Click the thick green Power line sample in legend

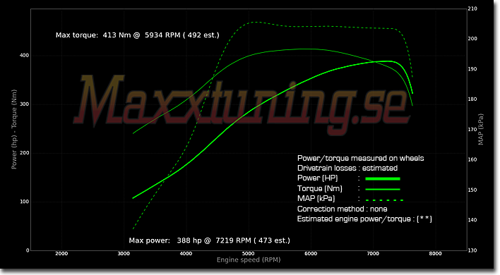click(383, 179)
